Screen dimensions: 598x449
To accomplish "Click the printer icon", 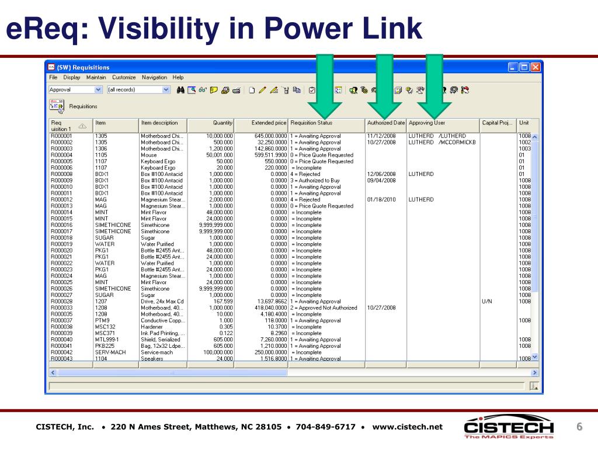I will [x=237, y=91].
